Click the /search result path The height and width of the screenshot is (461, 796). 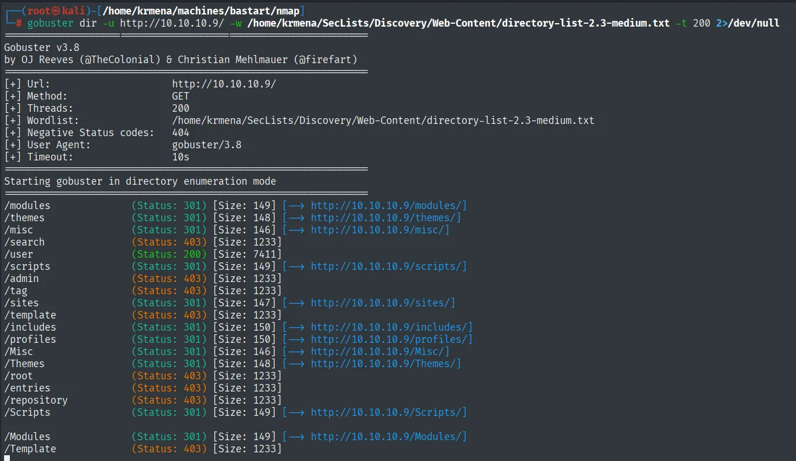[24, 242]
